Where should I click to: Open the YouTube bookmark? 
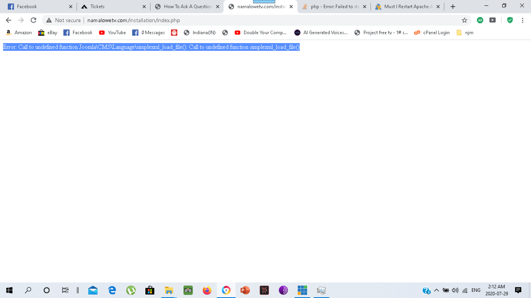point(112,33)
